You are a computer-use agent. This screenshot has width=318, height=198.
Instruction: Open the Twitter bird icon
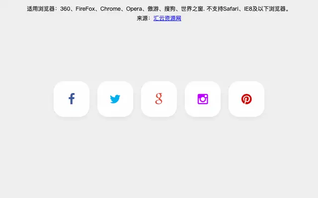115,99
